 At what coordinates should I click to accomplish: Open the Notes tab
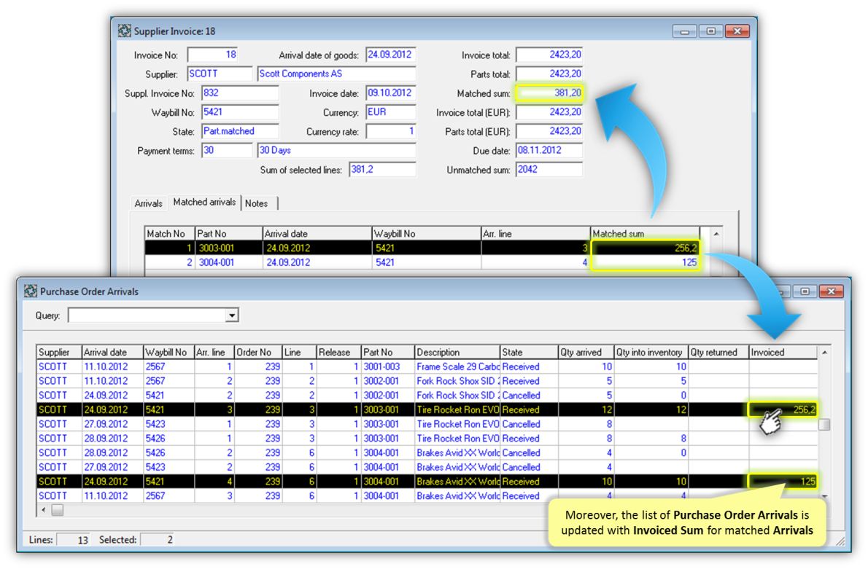click(x=256, y=203)
